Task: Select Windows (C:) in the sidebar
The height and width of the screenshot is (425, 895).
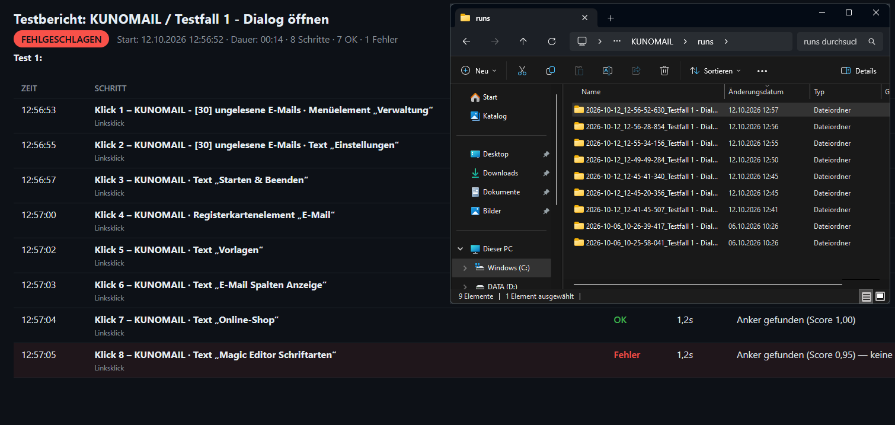Action: (x=501, y=268)
